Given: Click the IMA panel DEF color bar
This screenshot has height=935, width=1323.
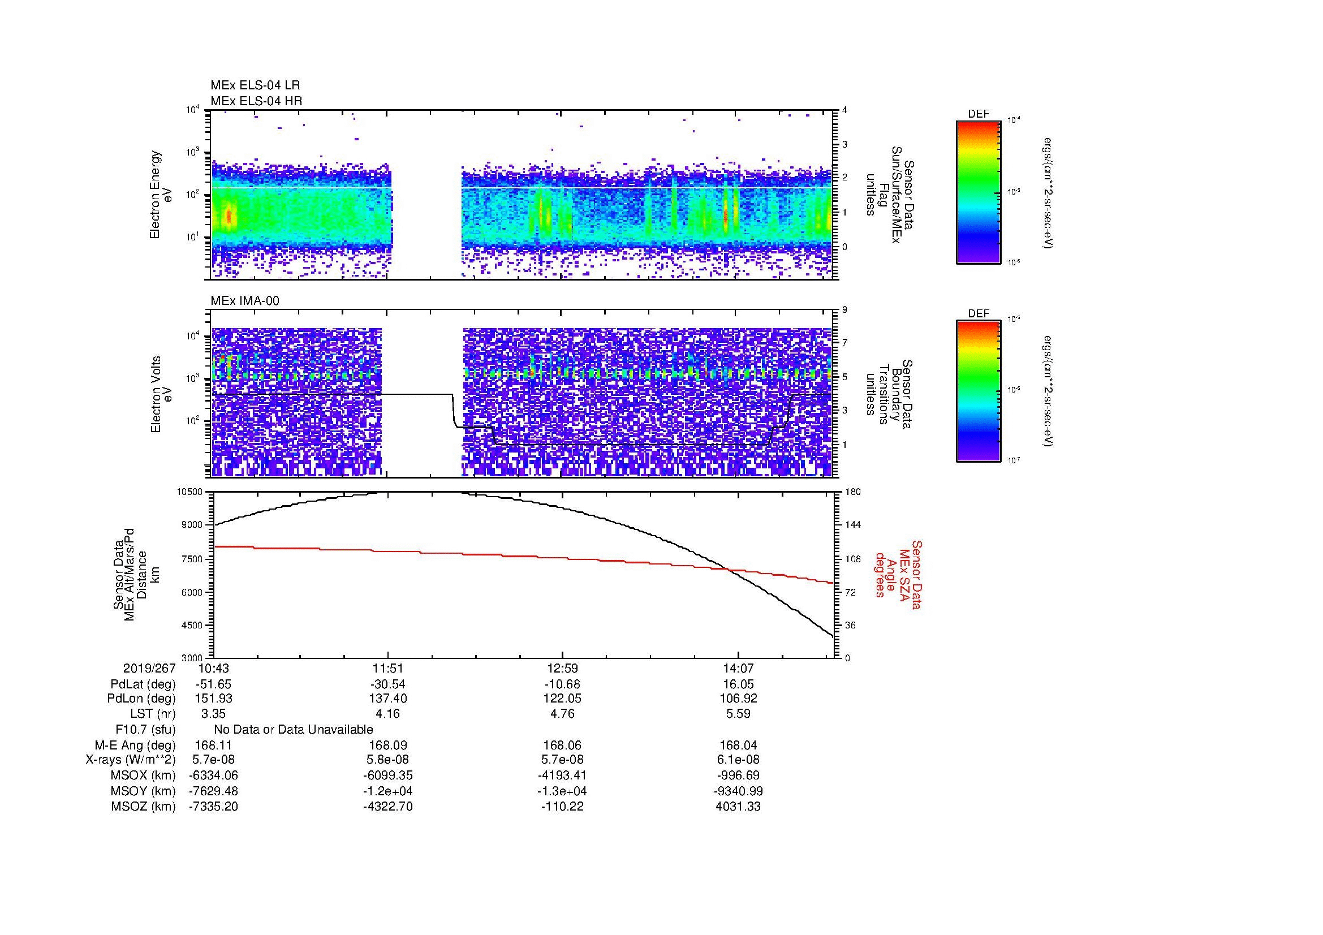Looking at the screenshot, I should 978,391.
